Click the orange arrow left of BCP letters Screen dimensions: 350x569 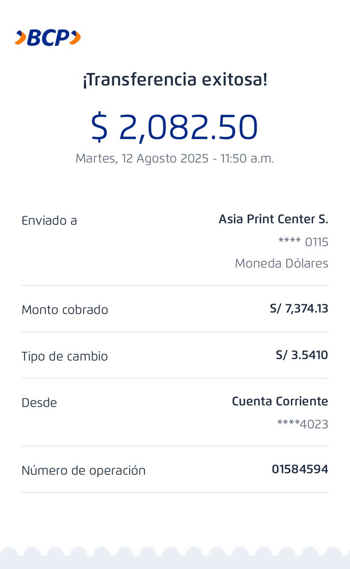(x=20, y=38)
